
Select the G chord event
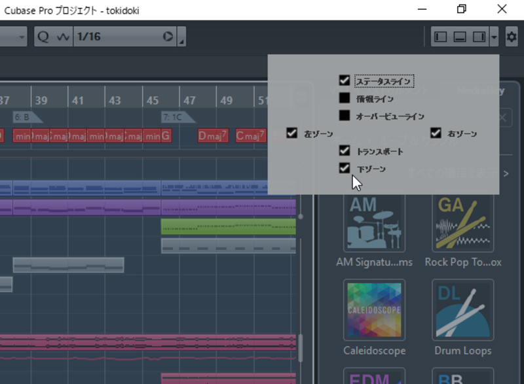pyautogui.click(x=166, y=136)
